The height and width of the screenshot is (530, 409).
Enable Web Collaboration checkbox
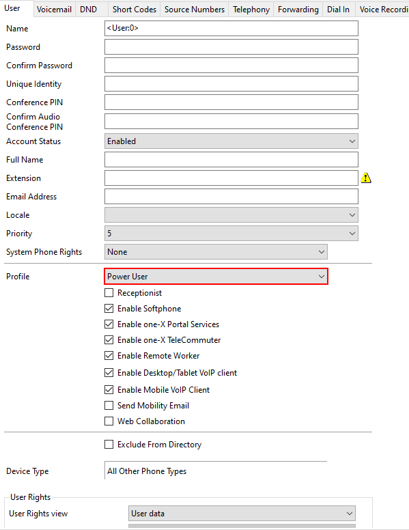coord(109,421)
